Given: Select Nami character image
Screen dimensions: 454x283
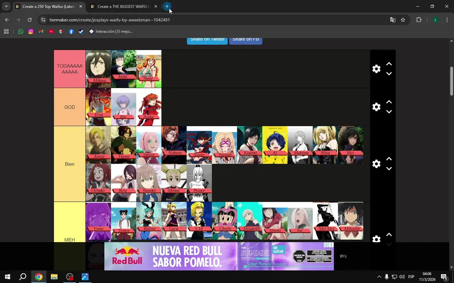Looking at the screenshot, I should (149, 69).
